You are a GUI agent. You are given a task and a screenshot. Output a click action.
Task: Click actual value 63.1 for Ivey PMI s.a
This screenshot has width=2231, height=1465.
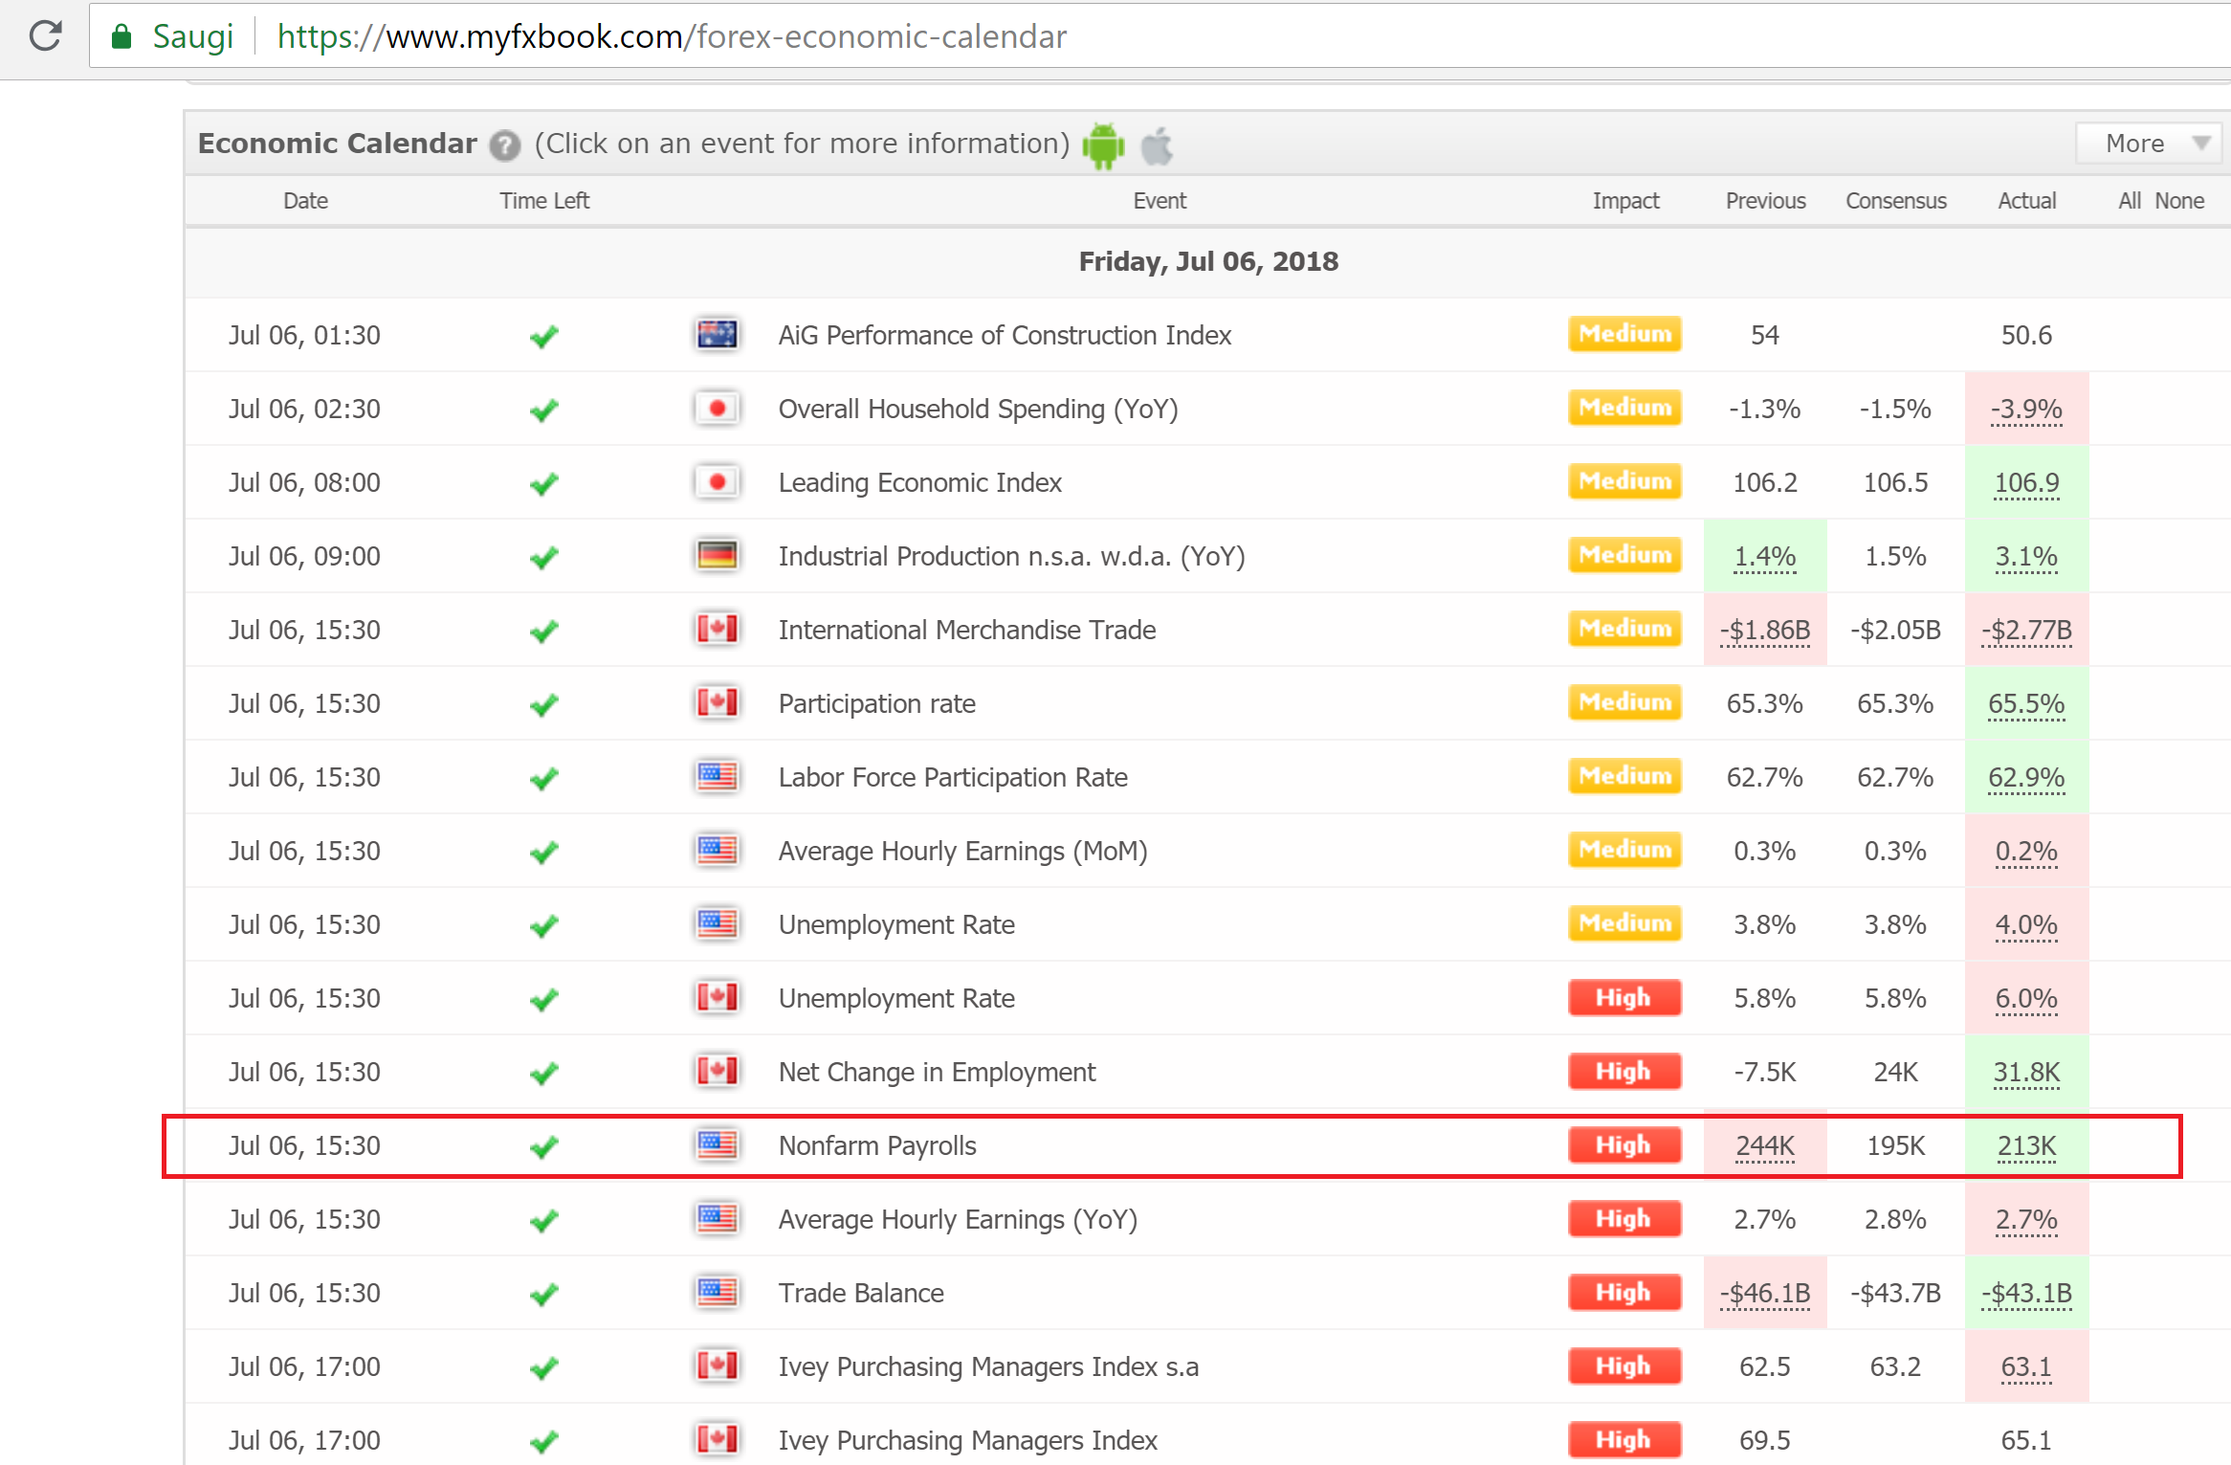coord(2026,1366)
